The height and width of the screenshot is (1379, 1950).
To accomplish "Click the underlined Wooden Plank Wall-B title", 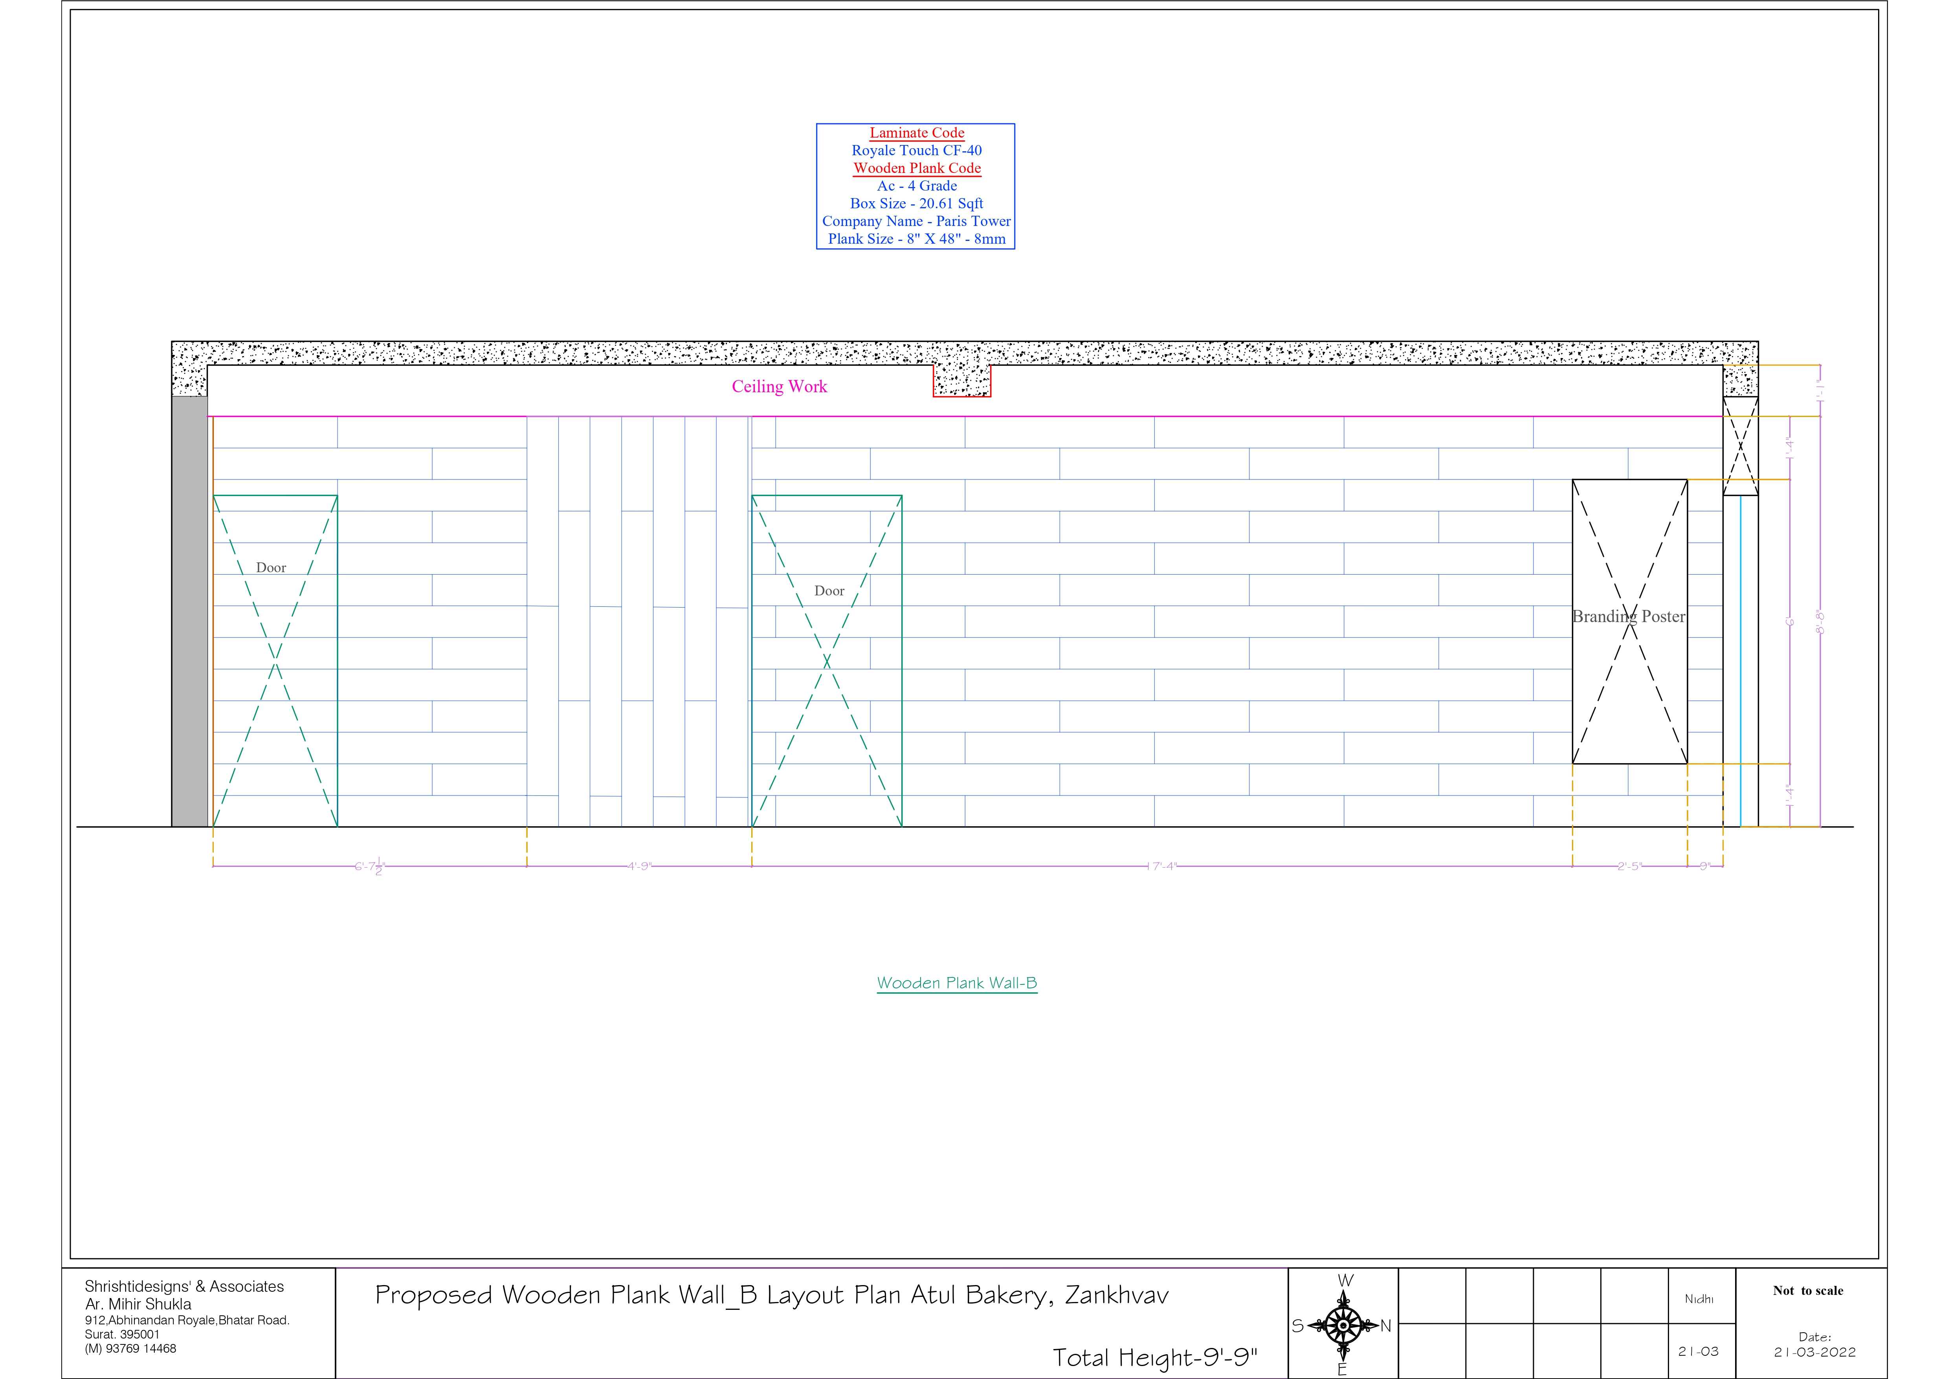I will (x=956, y=983).
